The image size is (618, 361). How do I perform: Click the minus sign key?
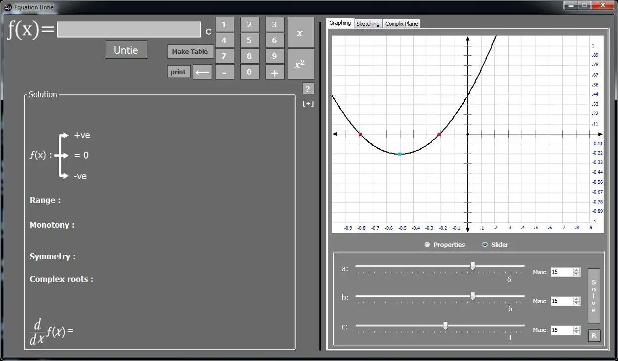click(224, 72)
